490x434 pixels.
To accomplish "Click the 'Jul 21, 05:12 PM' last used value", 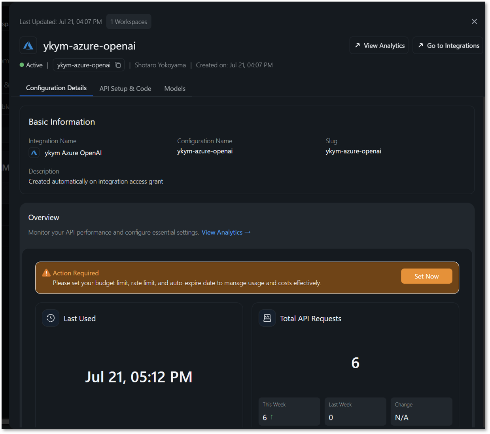I will [139, 377].
